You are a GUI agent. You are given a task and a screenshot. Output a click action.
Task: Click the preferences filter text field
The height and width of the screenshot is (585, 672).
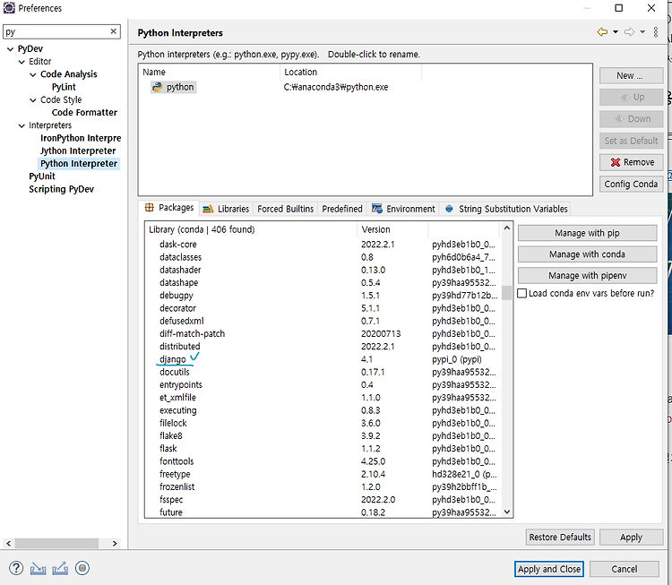coord(56,31)
